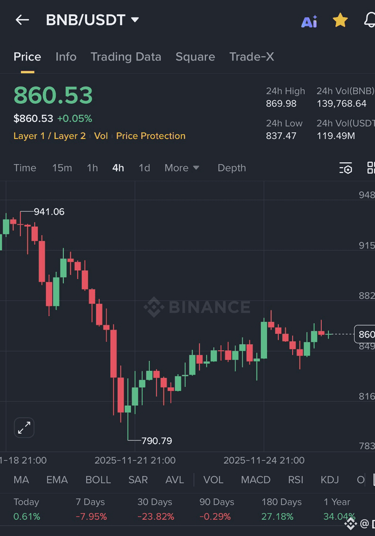Tap the 119.49M volume value

click(x=336, y=136)
